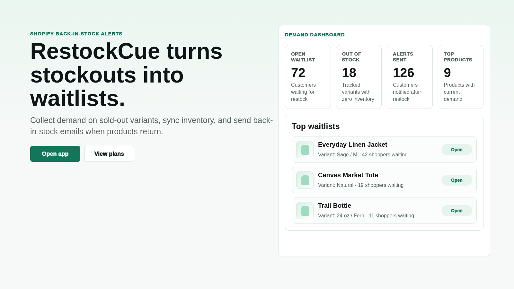Screen dimensions: 514x289
Task: Select the Out of Stock stat card
Action: [359, 77]
